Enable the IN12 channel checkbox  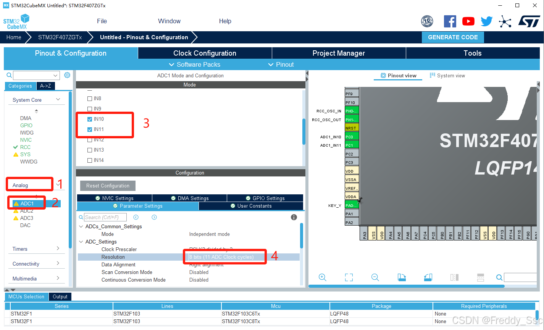coord(90,139)
